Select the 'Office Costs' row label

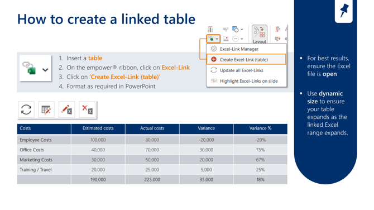[x=32, y=150]
